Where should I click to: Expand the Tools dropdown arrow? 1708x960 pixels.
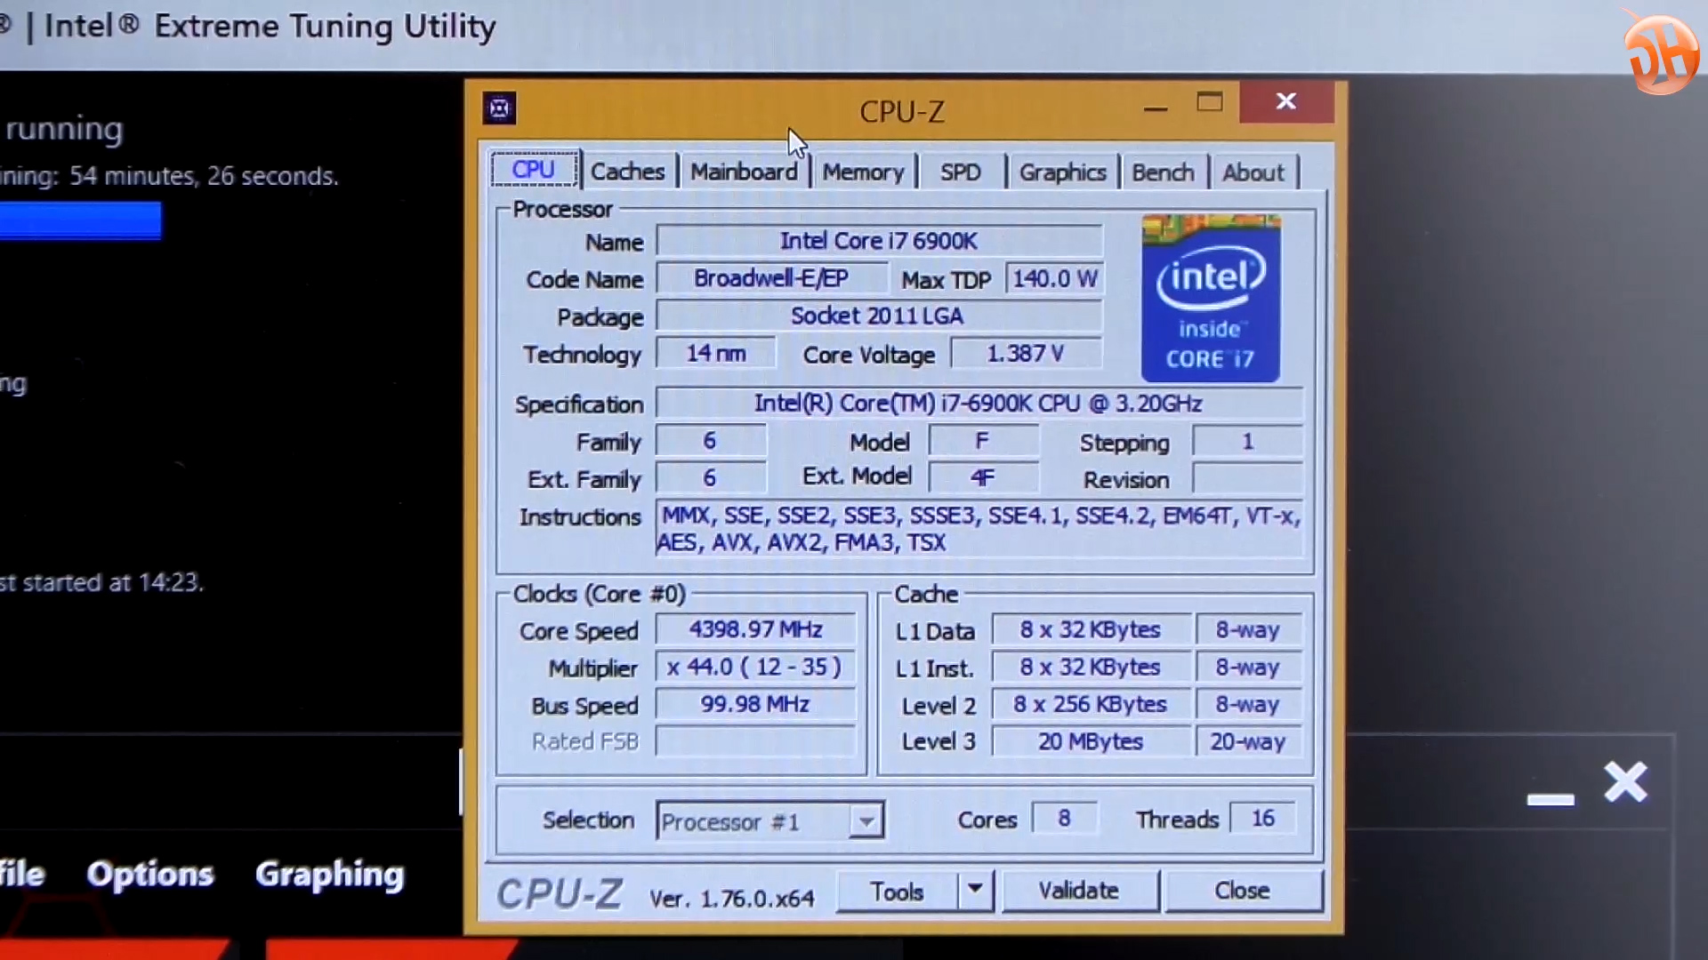point(975,889)
